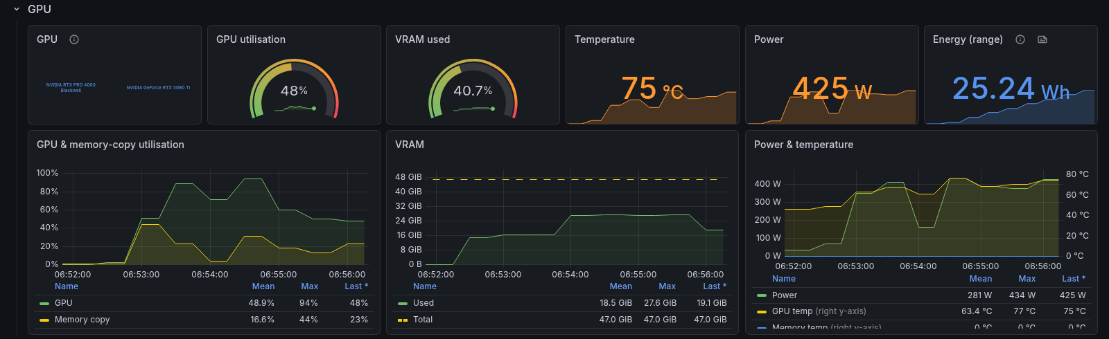Click Memory copy mean 16.6%
The image size is (1109, 339).
[262, 320]
